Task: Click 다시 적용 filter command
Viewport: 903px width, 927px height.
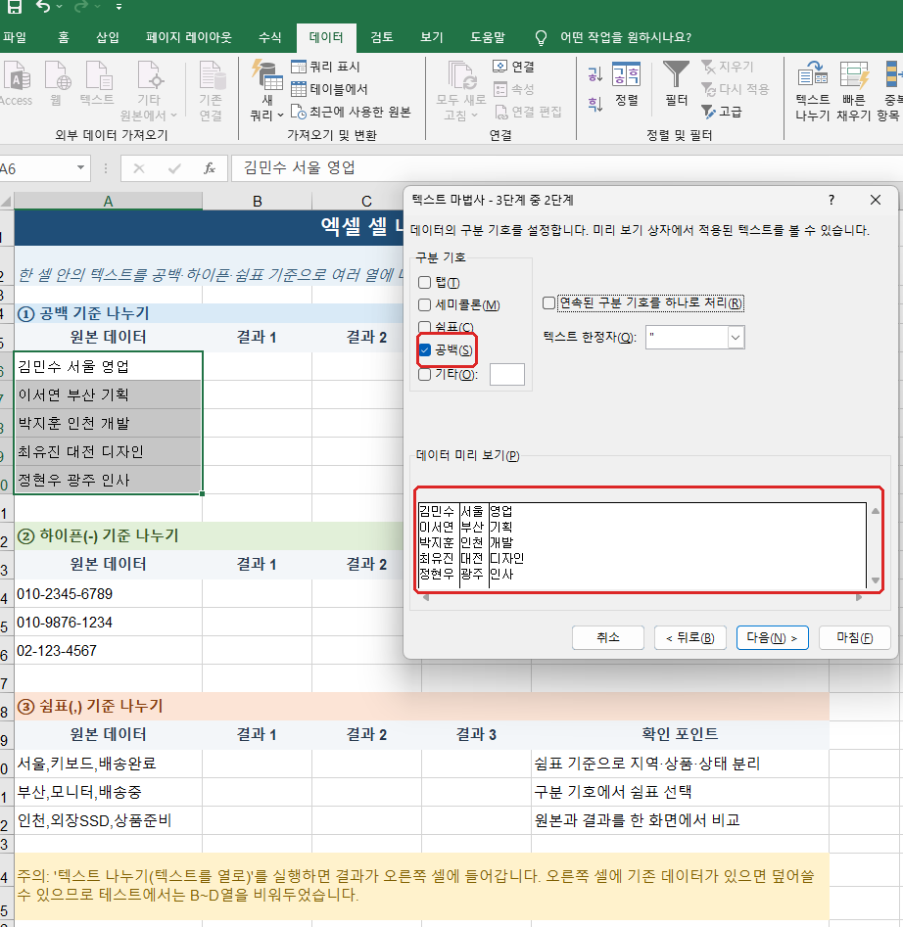Action: [x=736, y=89]
